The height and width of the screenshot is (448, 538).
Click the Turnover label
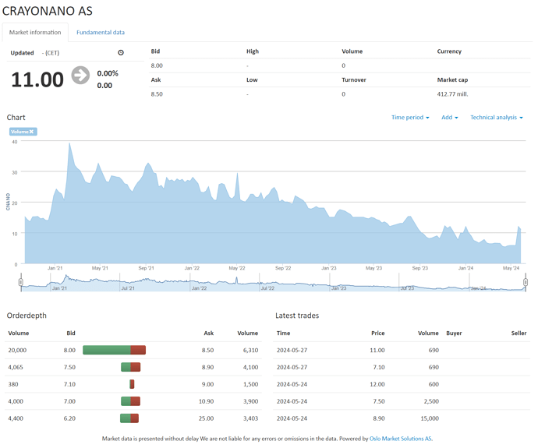354,80
